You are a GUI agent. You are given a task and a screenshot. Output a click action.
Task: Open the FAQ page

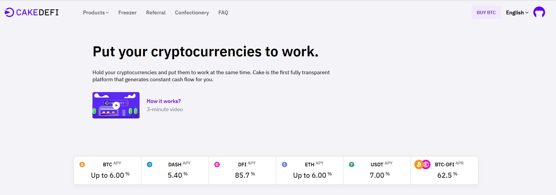[x=223, y=13]
